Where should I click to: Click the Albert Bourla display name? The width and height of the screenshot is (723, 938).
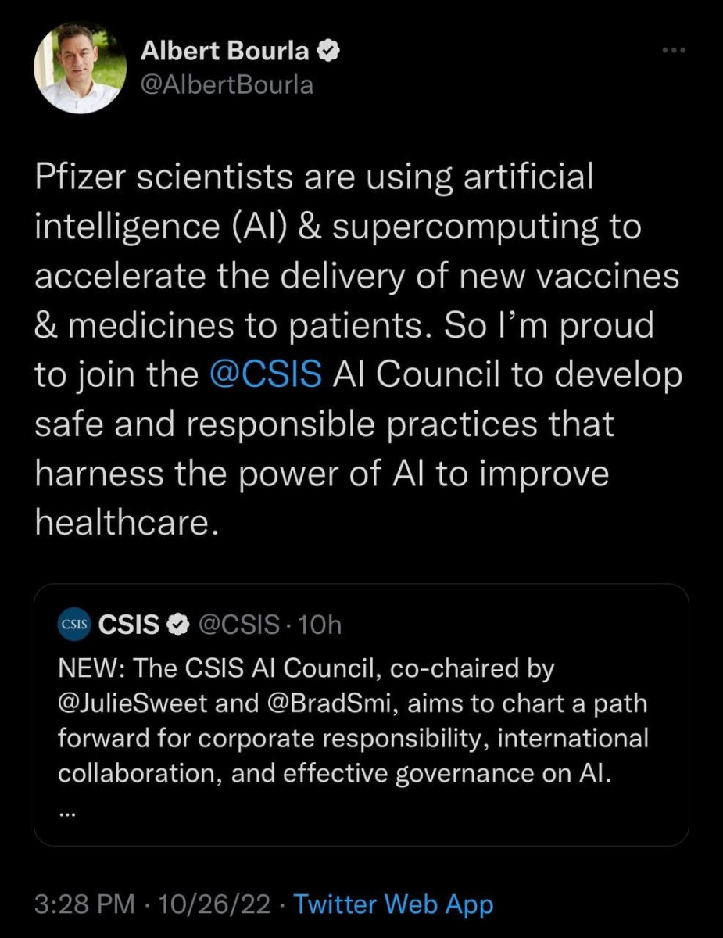pos(226,52)
